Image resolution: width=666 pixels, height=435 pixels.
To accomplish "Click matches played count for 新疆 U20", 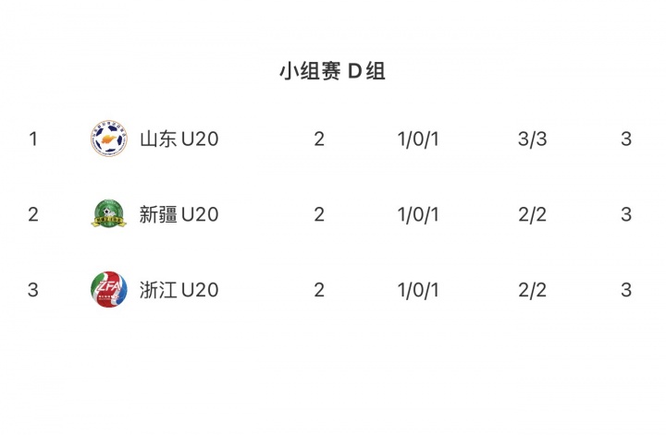I will pos(319,214).
